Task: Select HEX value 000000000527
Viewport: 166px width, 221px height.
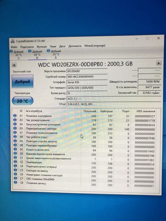Action: pyautogui.click(x=145, y=116)
